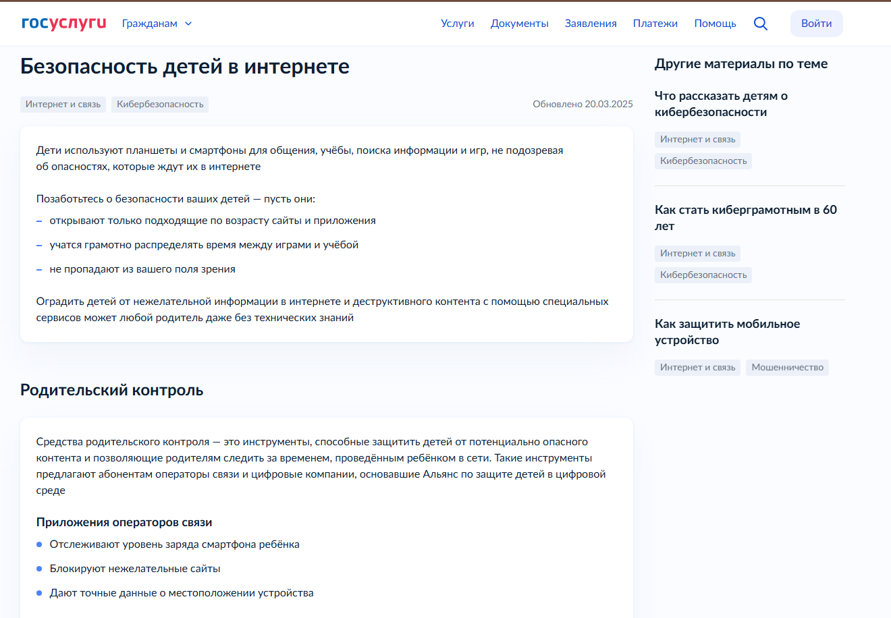
Task: Open article Что рассказать детям о кибербезопасности
Action: (x=721, y=104)
